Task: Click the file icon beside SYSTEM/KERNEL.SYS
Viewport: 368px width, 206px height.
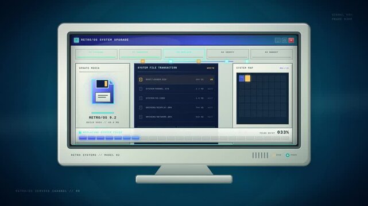Action: pos(141,89)
